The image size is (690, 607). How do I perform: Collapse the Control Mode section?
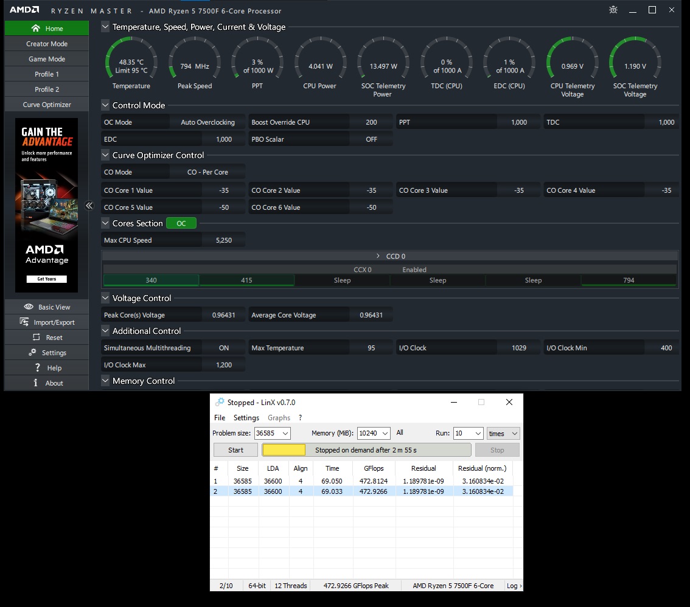(x=105, y=105)
